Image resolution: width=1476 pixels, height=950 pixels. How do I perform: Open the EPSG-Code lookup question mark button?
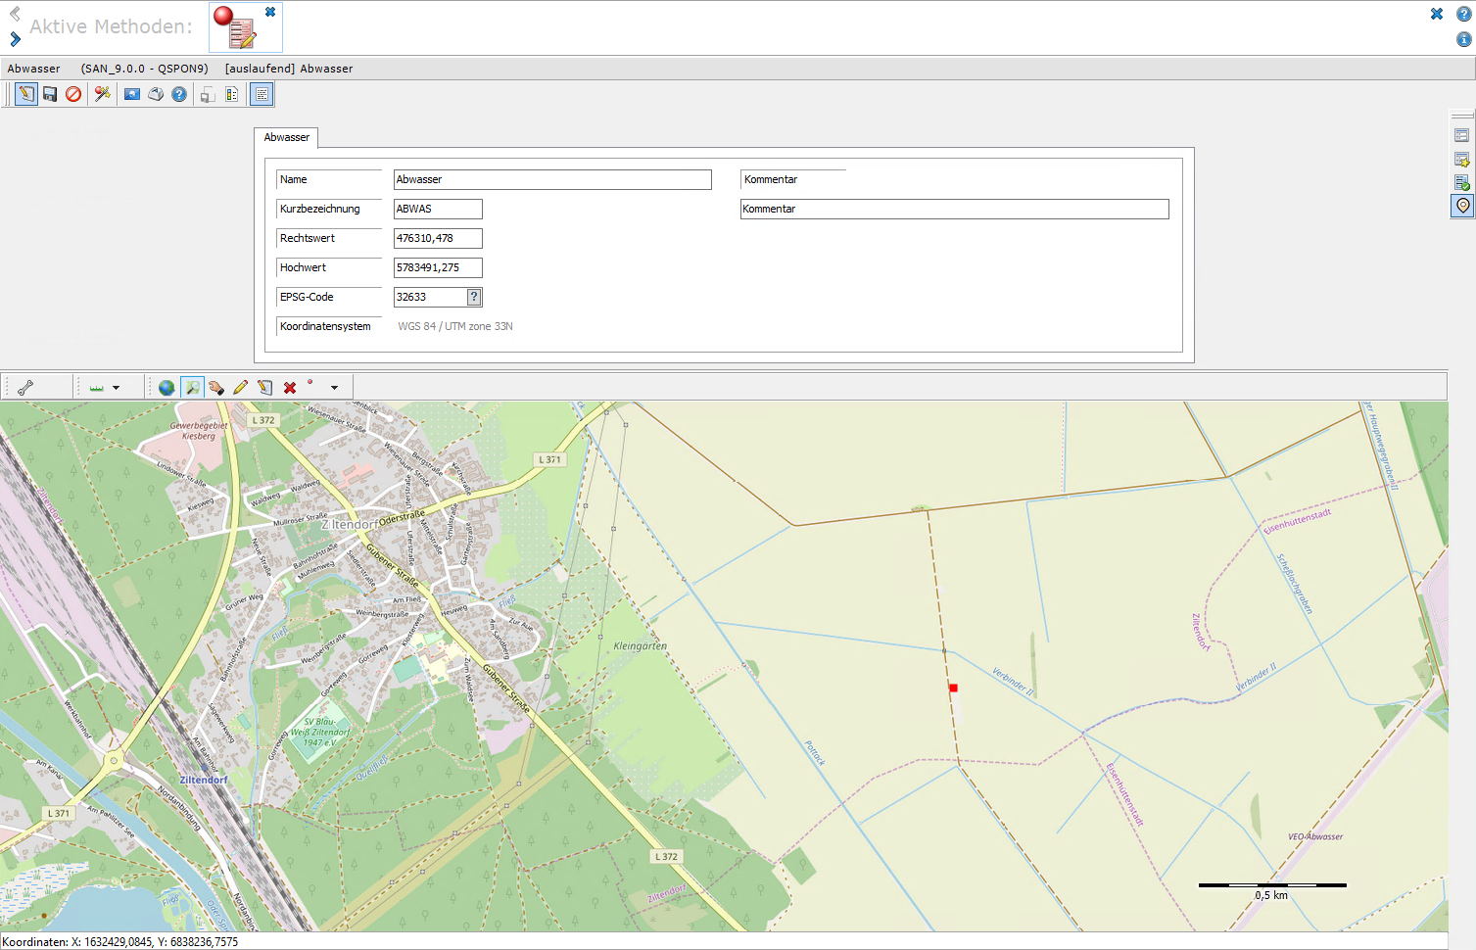pos(474,297)
